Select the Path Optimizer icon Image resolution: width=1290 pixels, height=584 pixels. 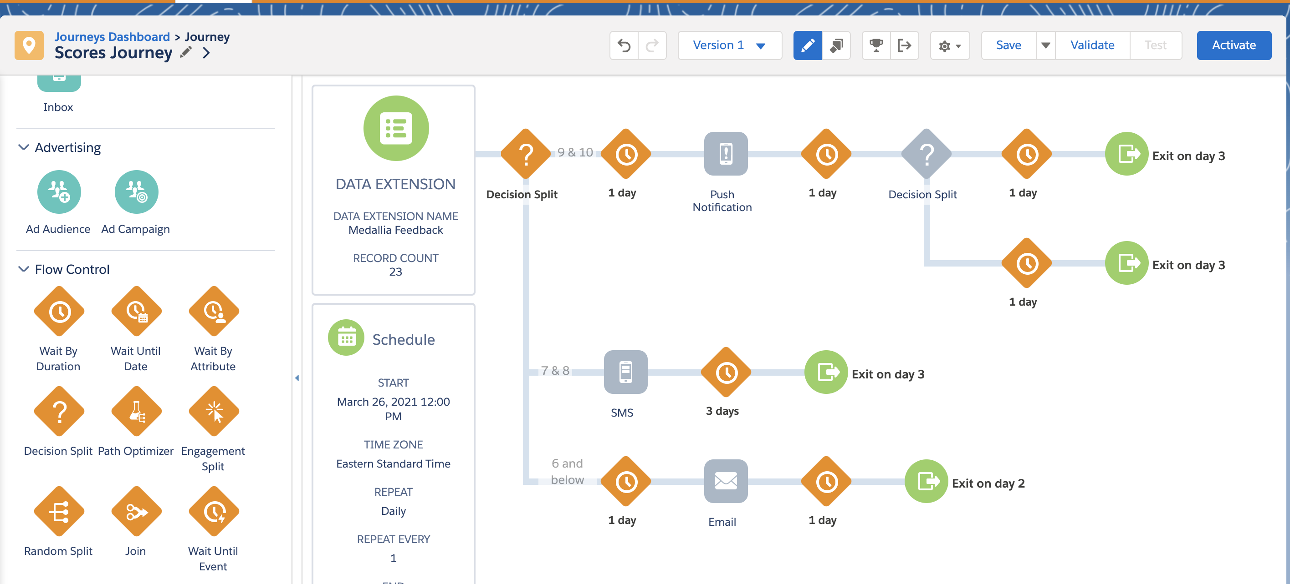[x=136, y=411]
